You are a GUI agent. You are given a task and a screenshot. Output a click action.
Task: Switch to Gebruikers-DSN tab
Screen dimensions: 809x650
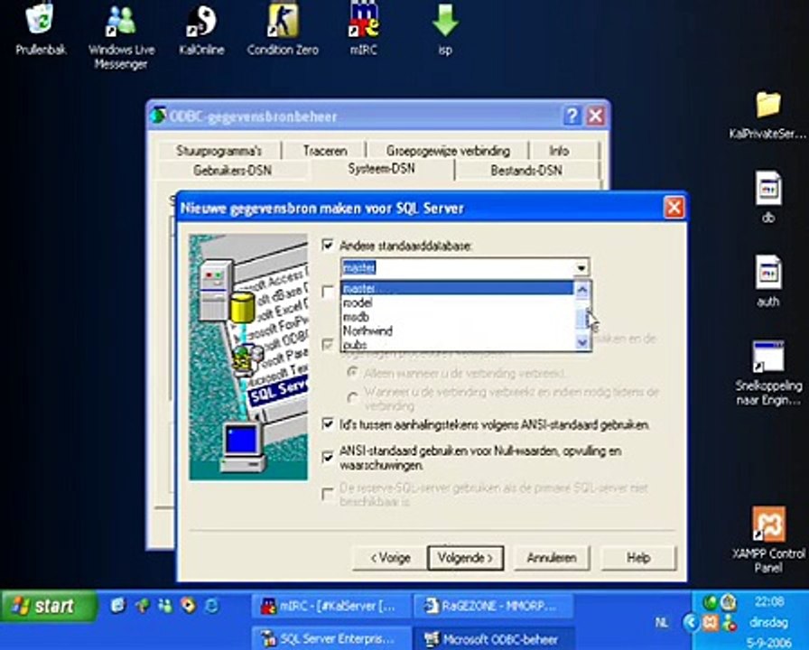pyautogui.click(x=232, y=171)
